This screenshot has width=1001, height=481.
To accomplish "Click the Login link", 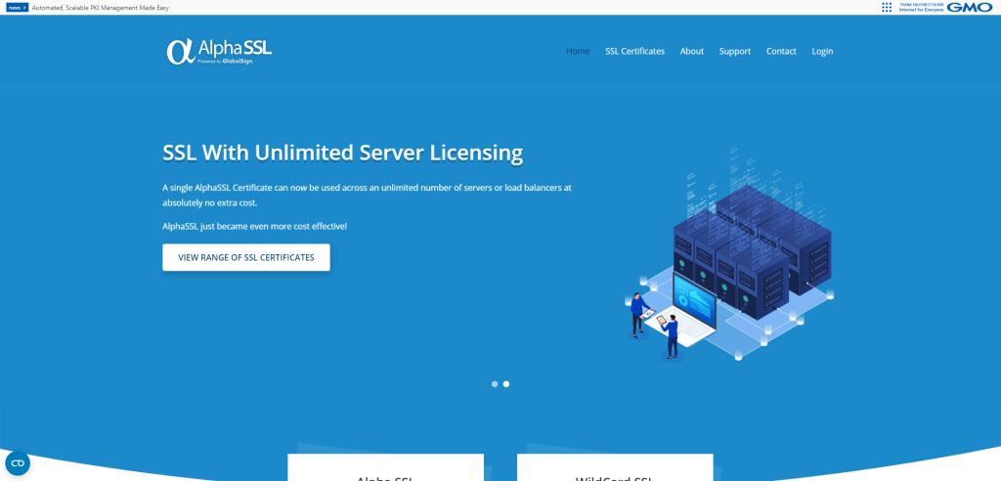I will tap(822, 51).
